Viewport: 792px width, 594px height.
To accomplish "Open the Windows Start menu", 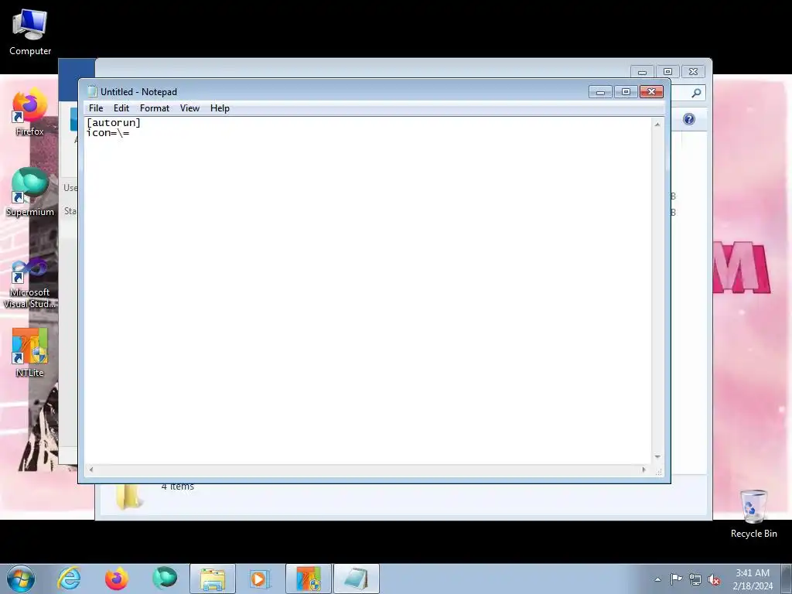I will point(21,579).
